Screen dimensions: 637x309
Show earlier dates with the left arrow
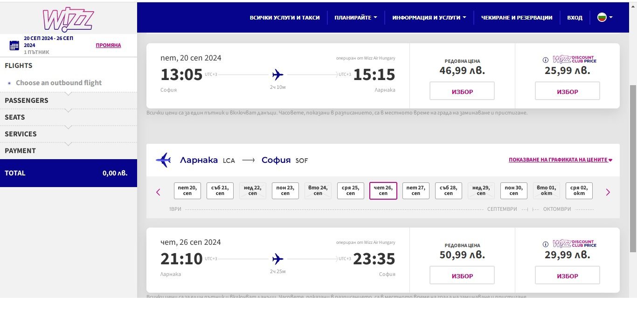(x=158, y=192)
